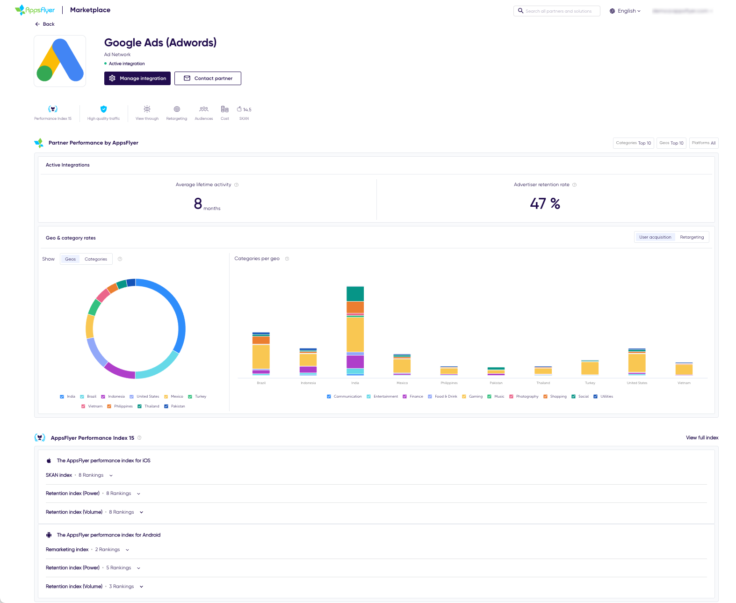
Task: Click the High quality traffic shield icon
Action: (x=104, y=109)
